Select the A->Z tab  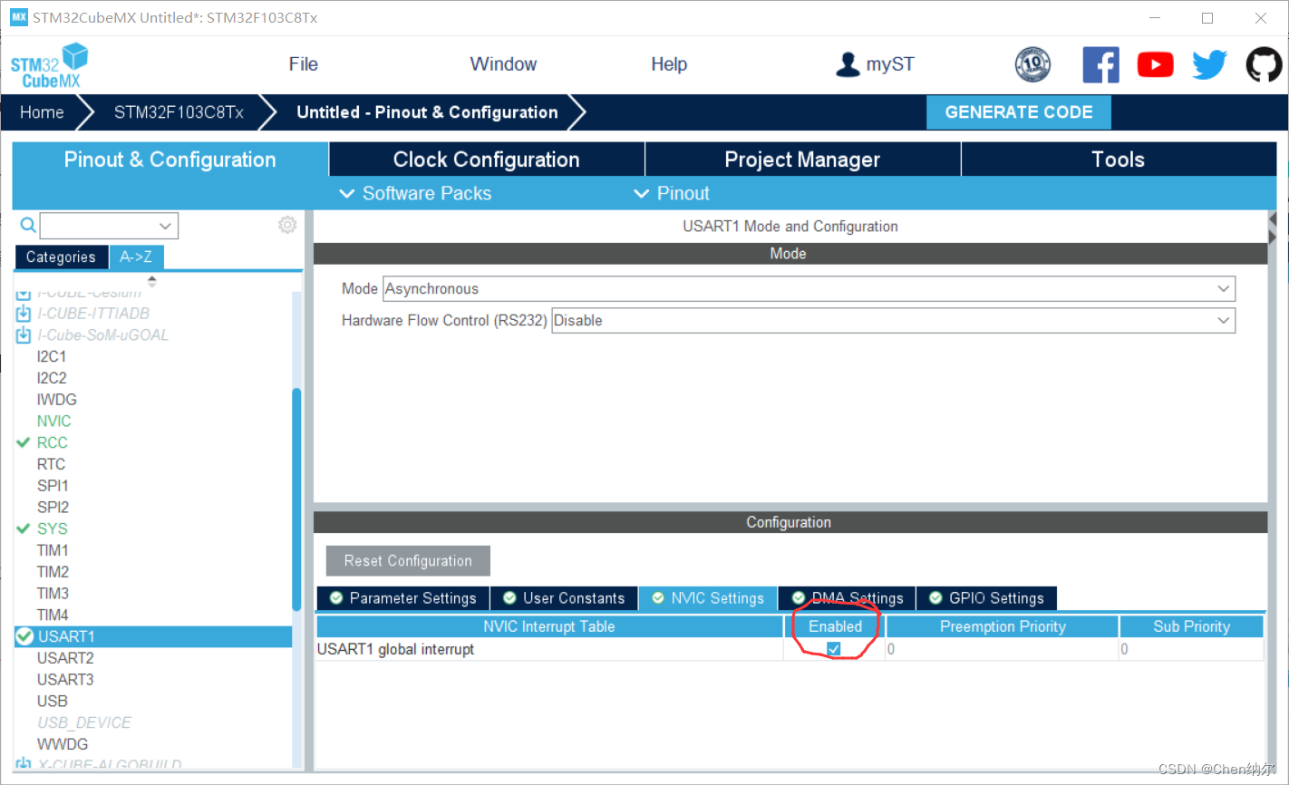pos(136,257)
